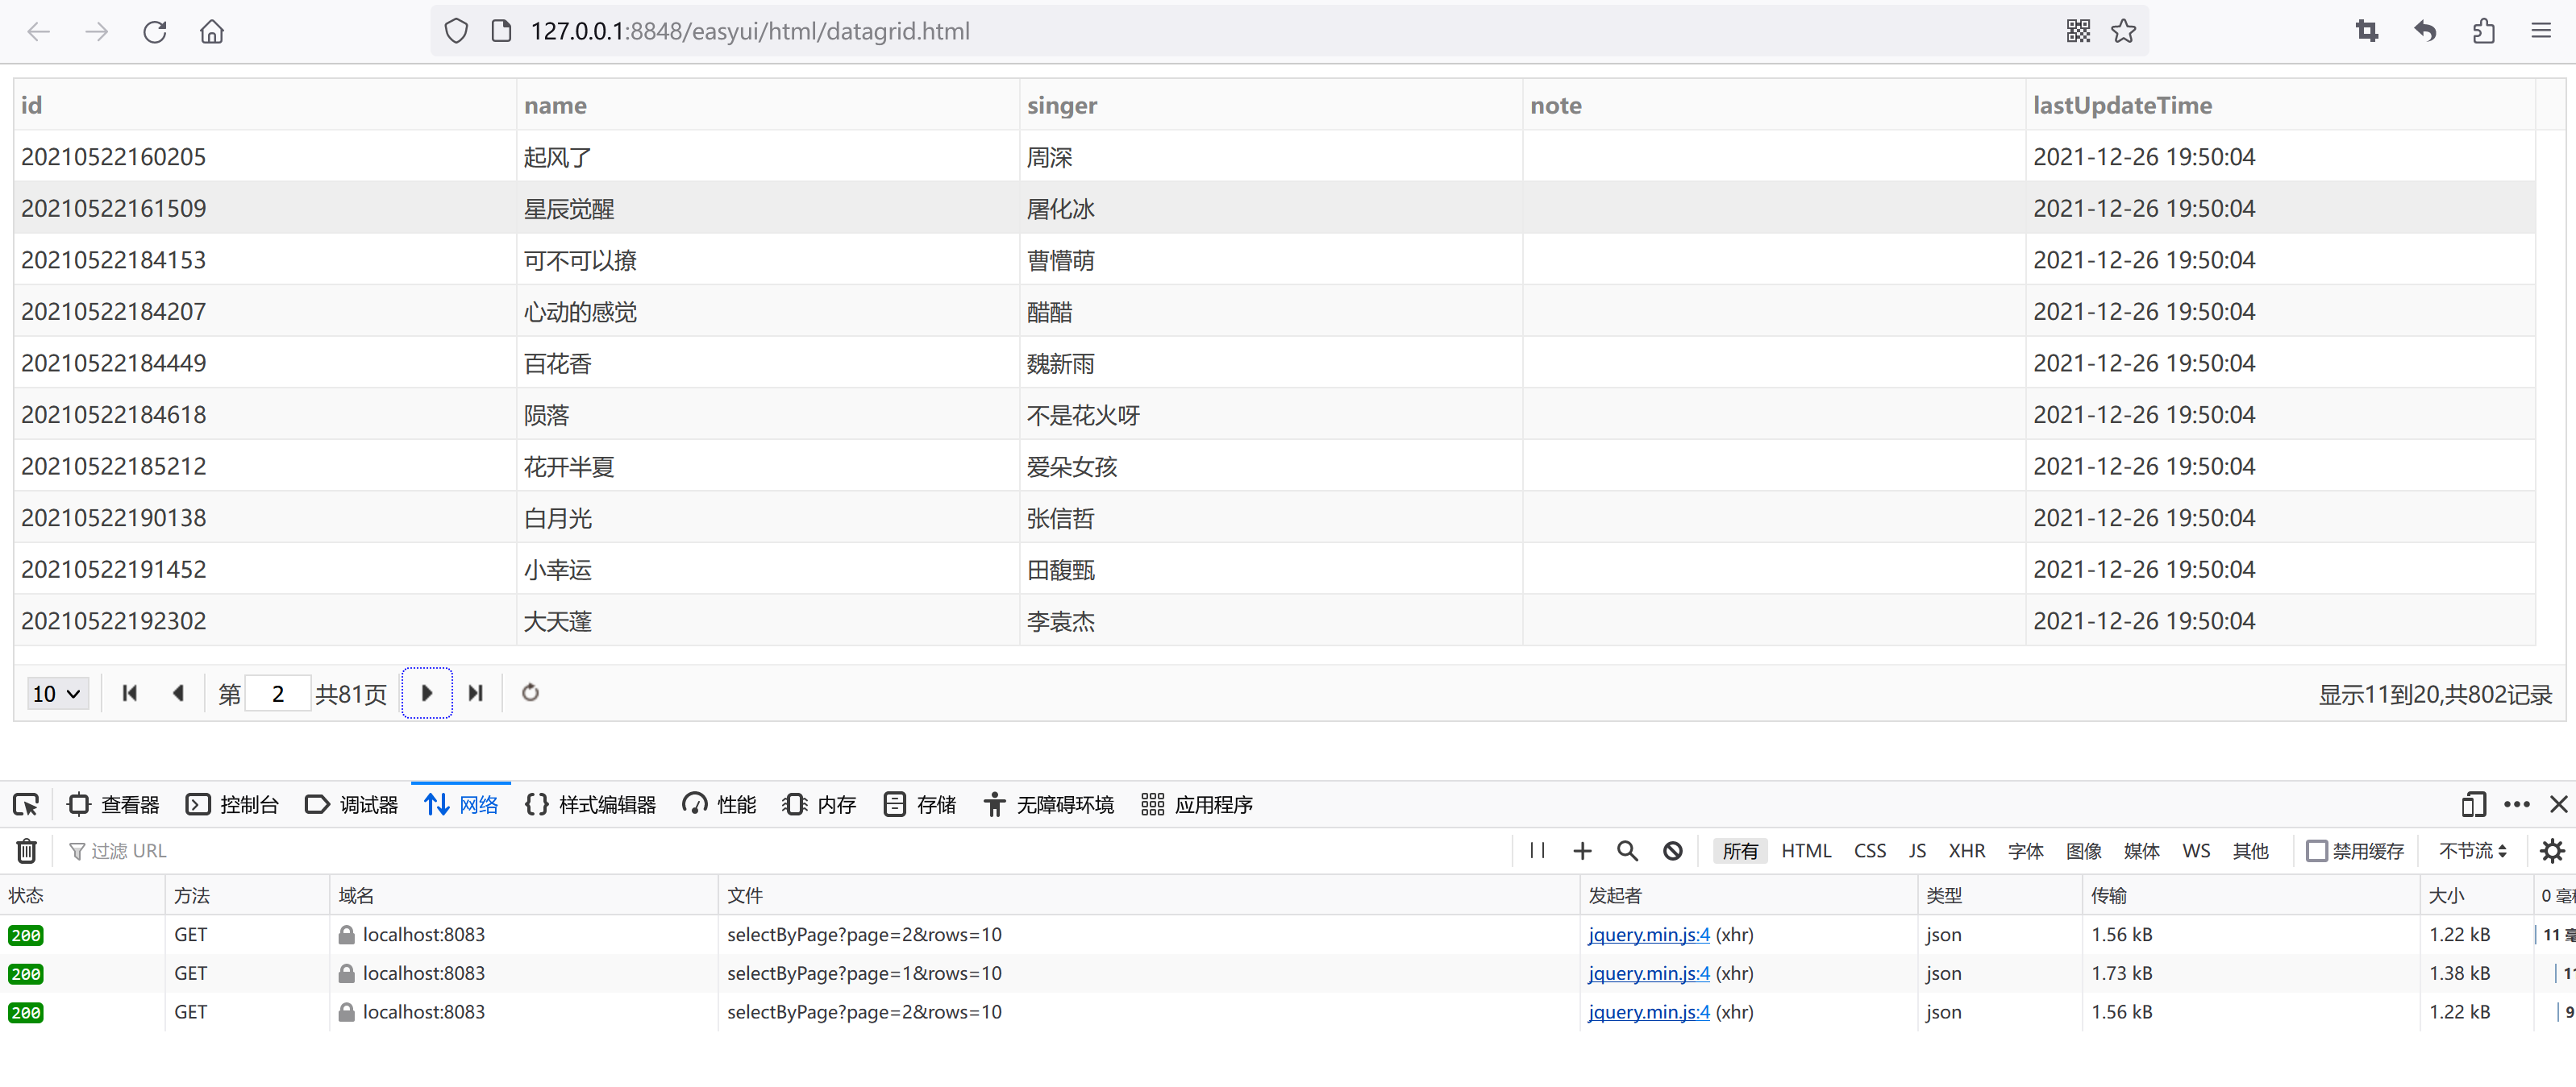2576x1087 pixels.
Task: Bookmark this page with the star icon
Action: coord(2124,32)
